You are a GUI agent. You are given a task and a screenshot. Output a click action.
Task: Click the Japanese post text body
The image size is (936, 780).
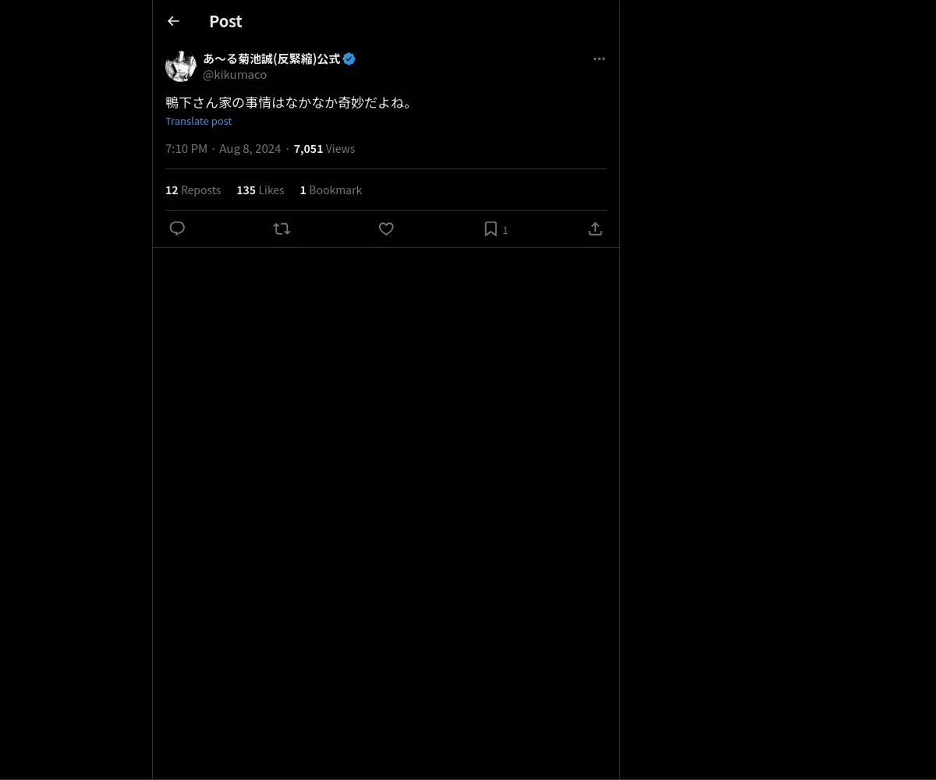[289, 102]
